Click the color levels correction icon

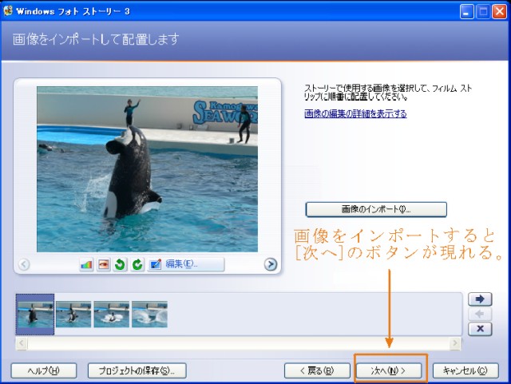86,264
